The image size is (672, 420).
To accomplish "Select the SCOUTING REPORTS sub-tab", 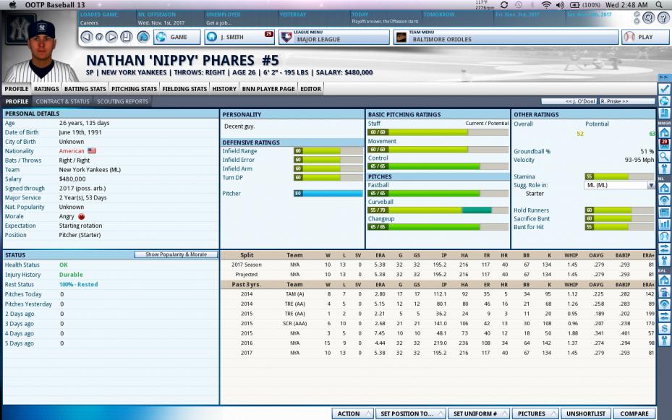I will (122, 101).
